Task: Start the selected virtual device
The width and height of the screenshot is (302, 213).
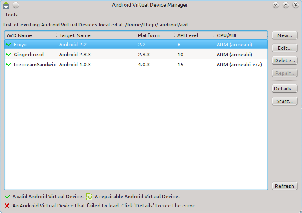Action: (x=285, y=101)
